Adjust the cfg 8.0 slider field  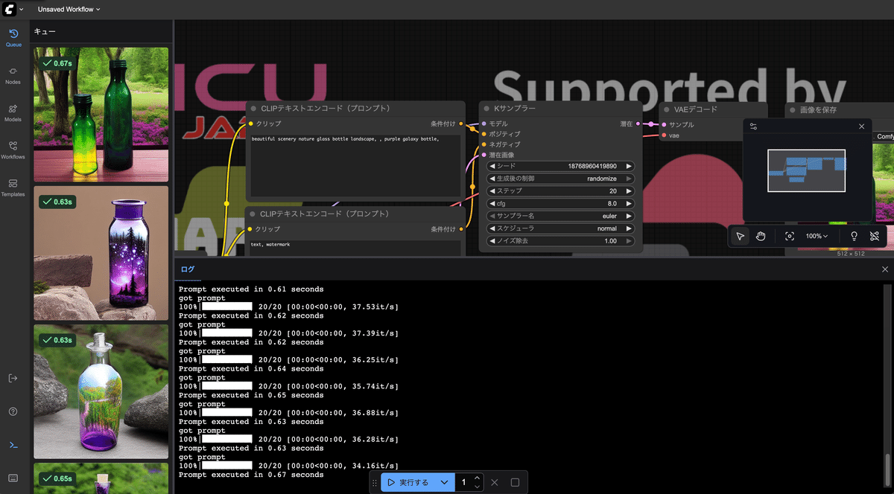click(560, 204)
